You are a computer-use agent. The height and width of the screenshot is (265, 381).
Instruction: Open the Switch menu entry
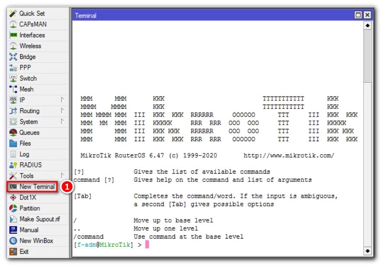coord(38,78)
